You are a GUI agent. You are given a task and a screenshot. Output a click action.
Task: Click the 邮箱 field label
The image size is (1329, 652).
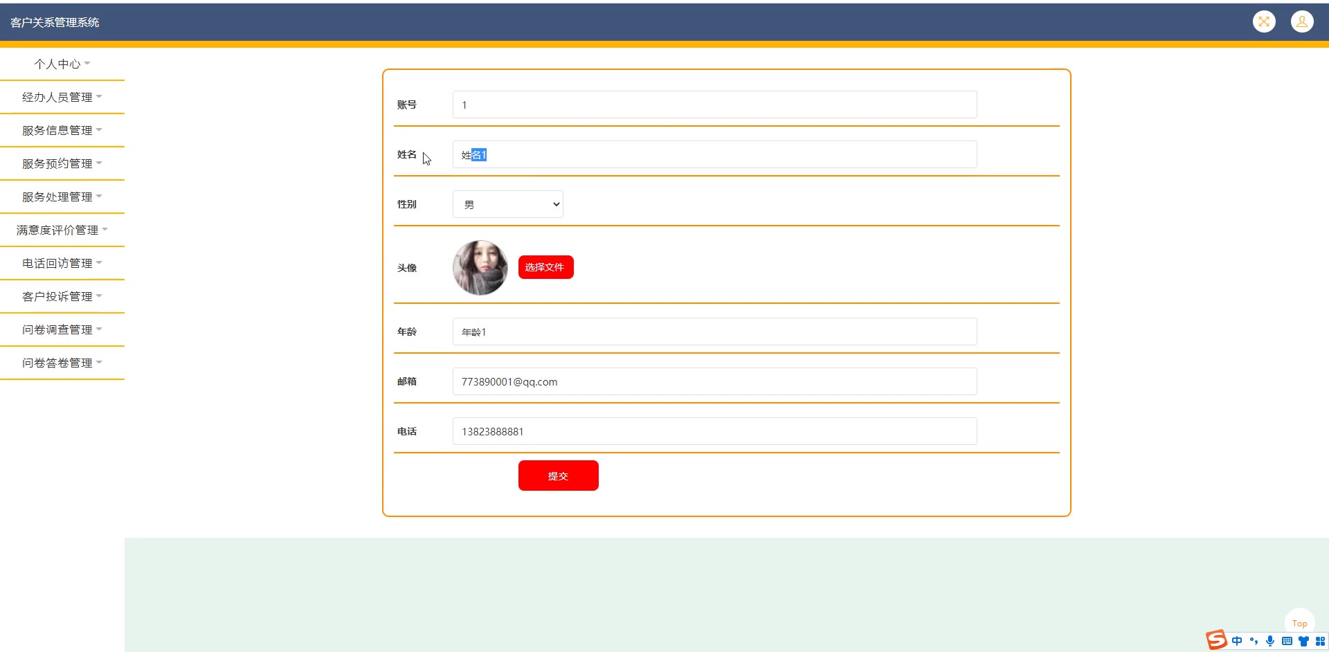(x=407, y=381)
